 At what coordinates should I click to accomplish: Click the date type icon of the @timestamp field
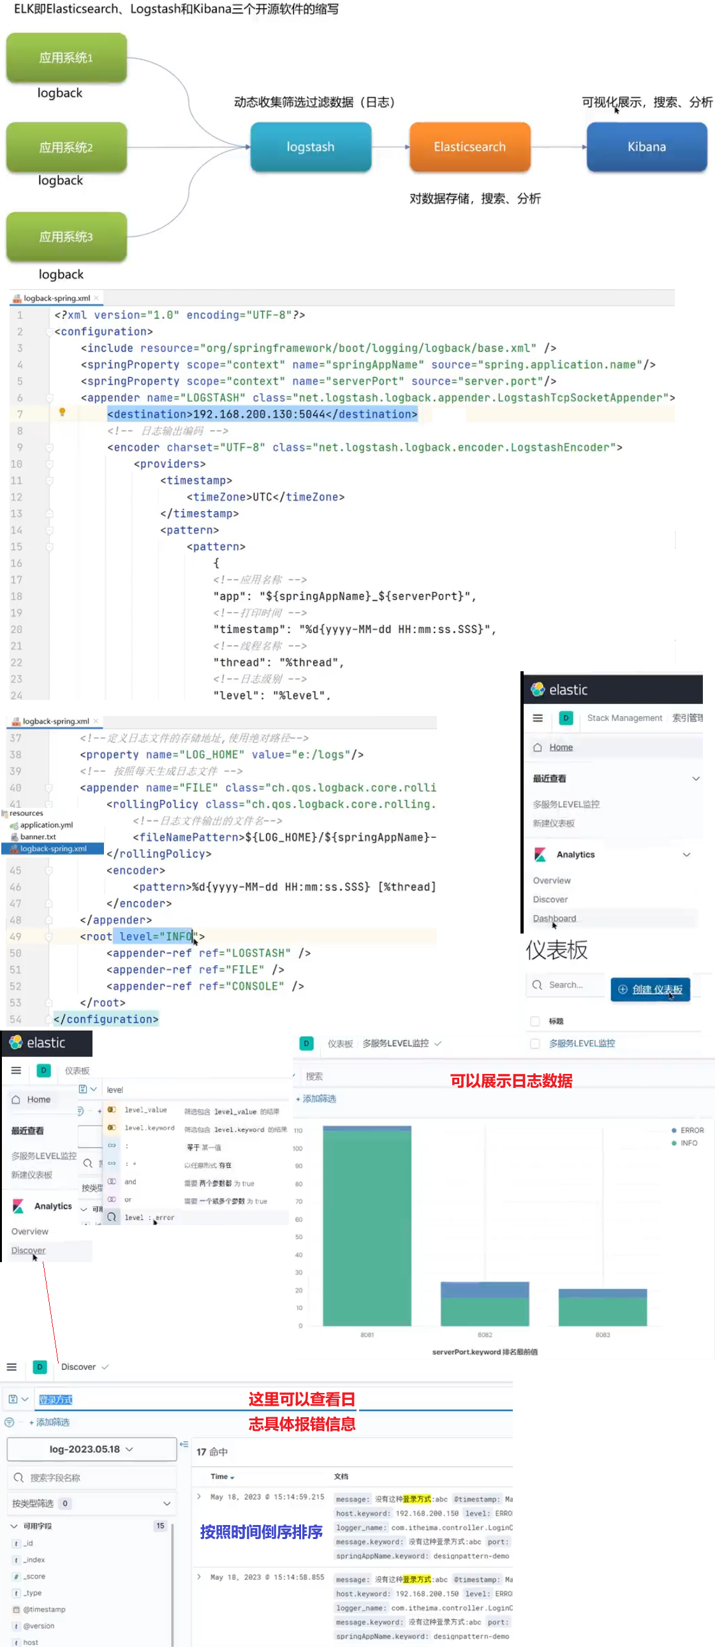[16, 1609]
